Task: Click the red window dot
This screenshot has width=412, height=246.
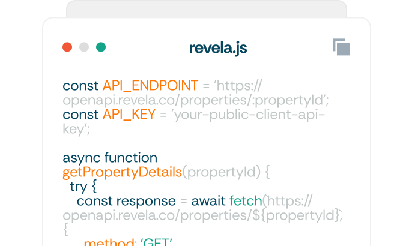Action: click(x=67, y=47)
